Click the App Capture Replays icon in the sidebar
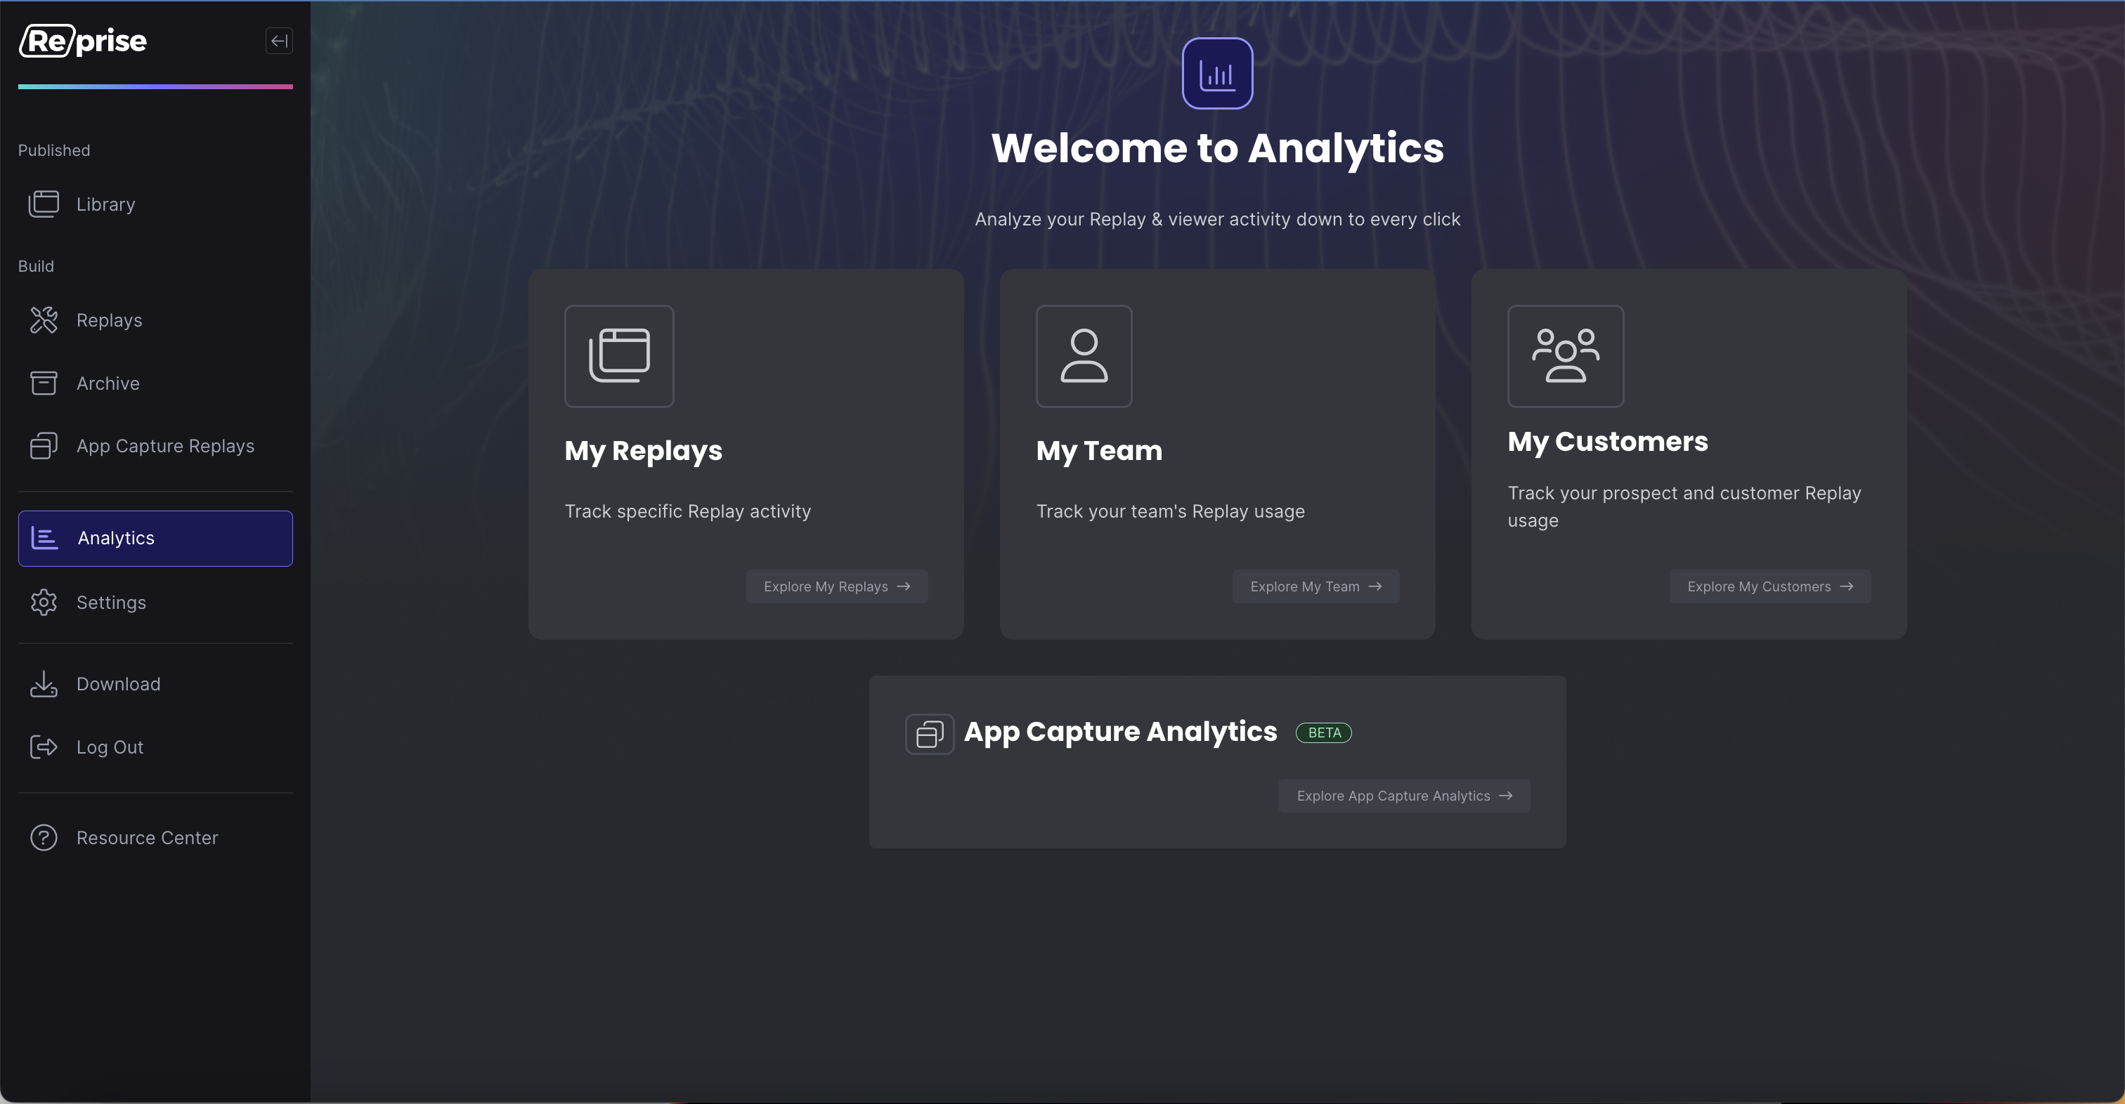The image size is (2125, 1104). pyautogui.click(x=44, y=445)
